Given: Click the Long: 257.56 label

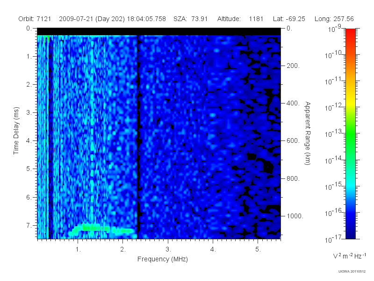Looking at the screenshot, I should tap(334, 19).
